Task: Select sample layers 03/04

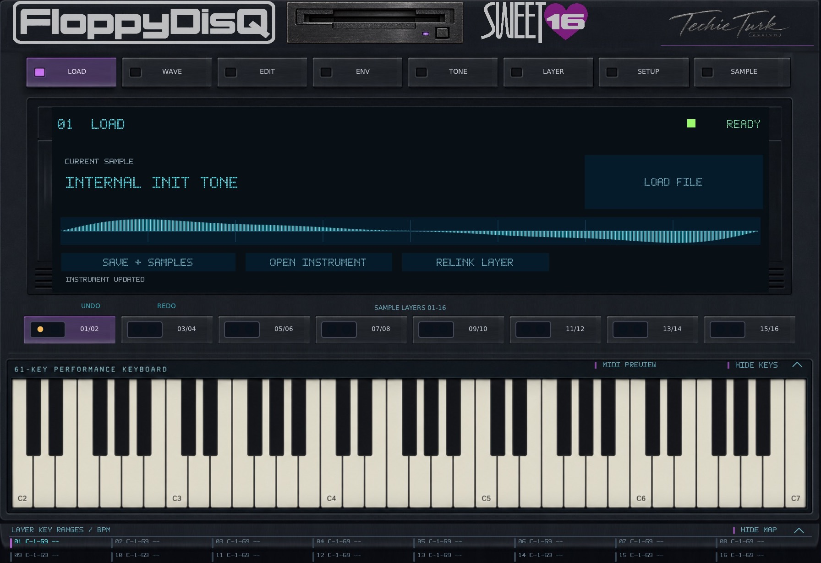Action: [167, 329]
